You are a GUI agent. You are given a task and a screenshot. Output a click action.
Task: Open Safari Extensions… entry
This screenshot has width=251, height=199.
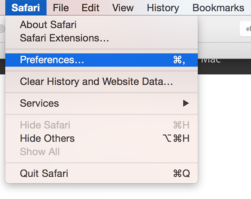coord(64,38)
